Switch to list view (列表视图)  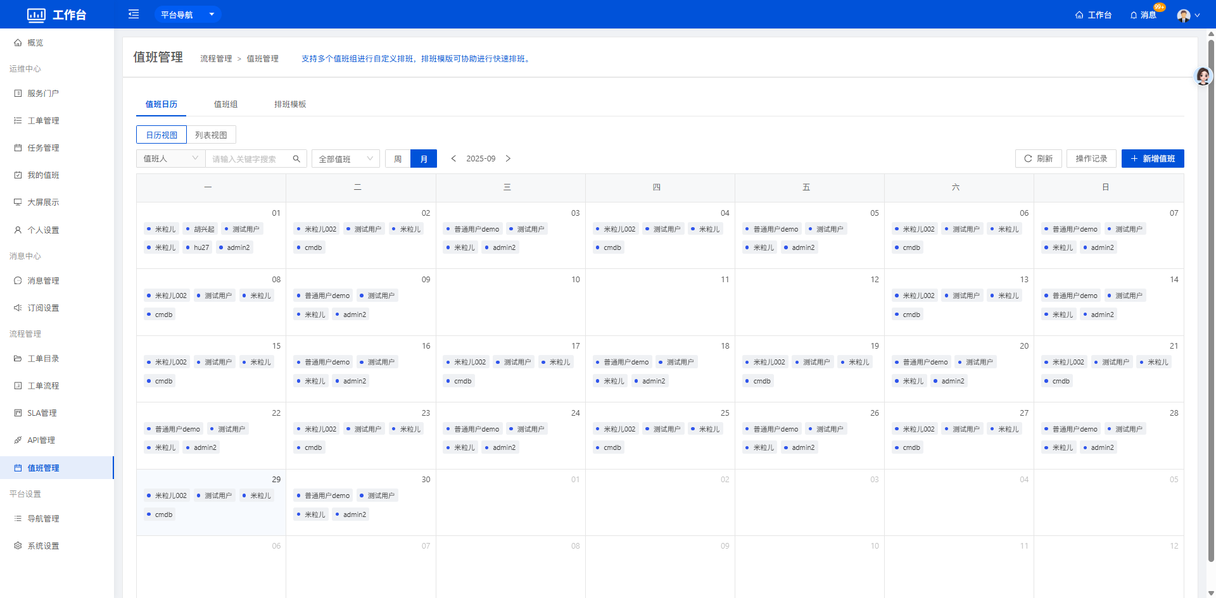pos(211,135)
